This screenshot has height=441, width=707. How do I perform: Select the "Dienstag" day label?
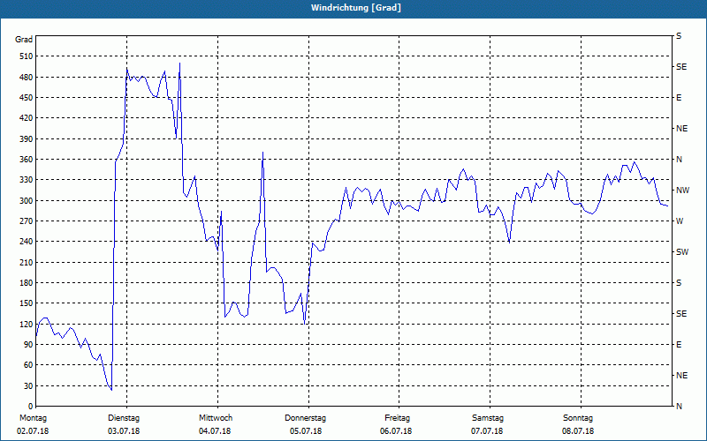point(124,418)
